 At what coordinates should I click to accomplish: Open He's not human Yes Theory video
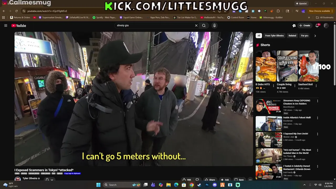pos(297,151)
